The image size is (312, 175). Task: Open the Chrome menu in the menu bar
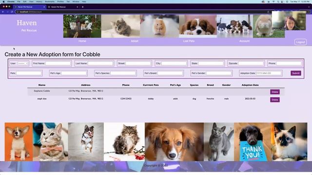(11, 1)
